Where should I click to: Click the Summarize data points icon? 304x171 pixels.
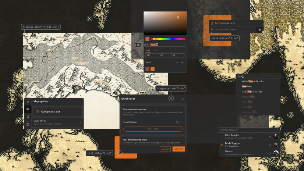(x=212, y=23)
